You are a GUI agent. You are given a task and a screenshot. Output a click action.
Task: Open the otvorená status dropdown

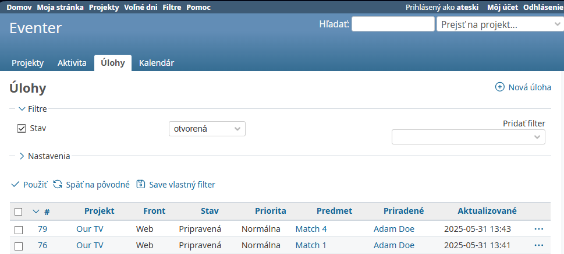(207, 129)
